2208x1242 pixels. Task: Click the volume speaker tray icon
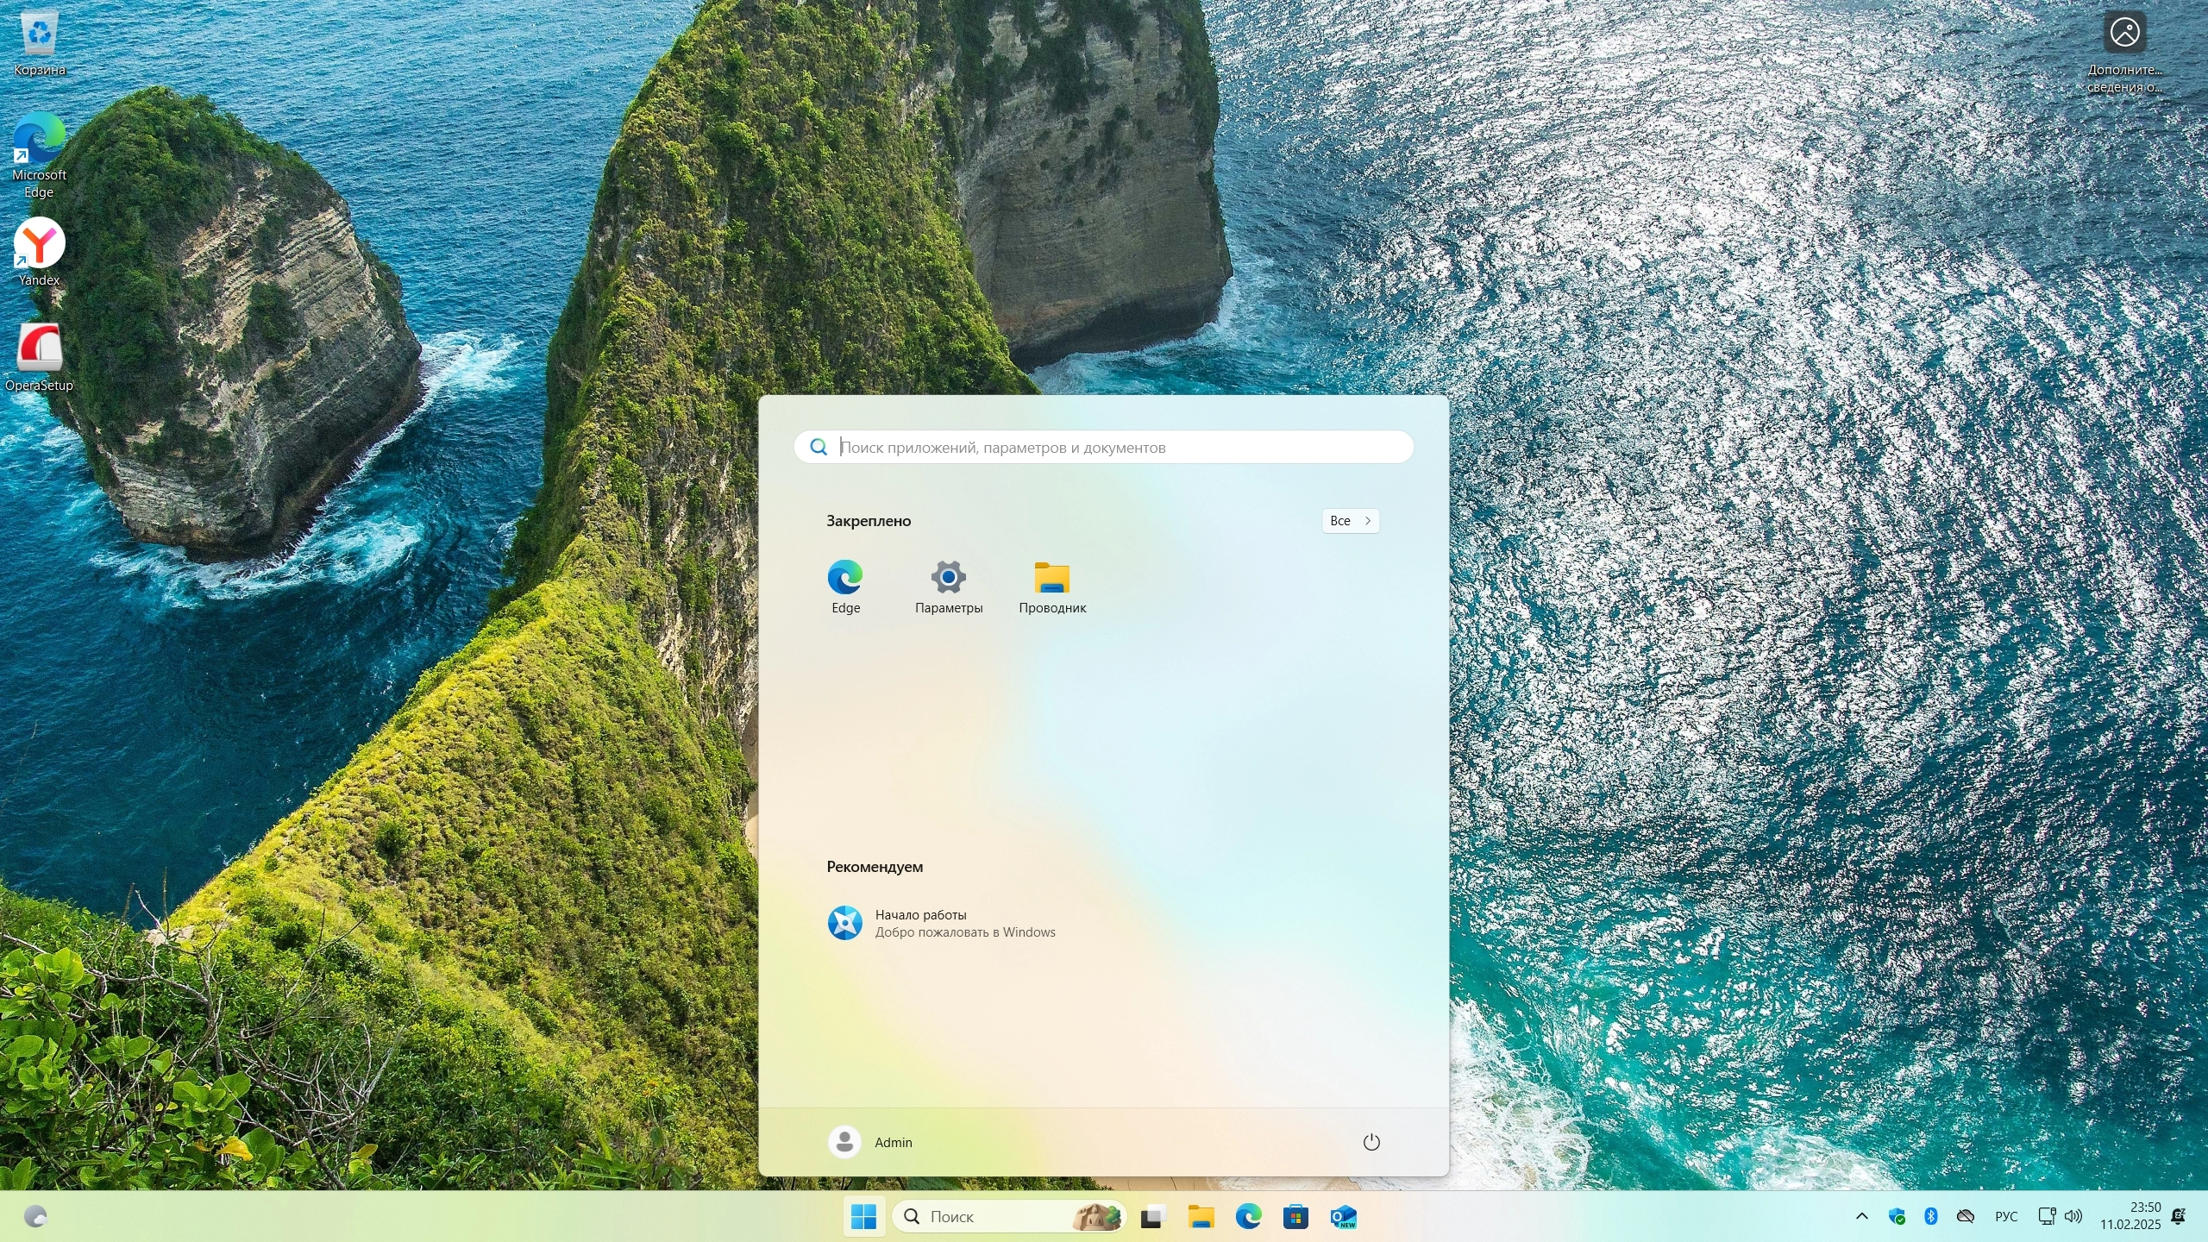click(2074, 1216)
